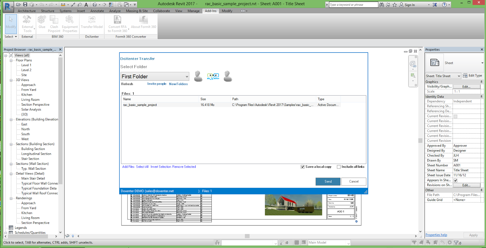Click the Send button

[328, 182]
